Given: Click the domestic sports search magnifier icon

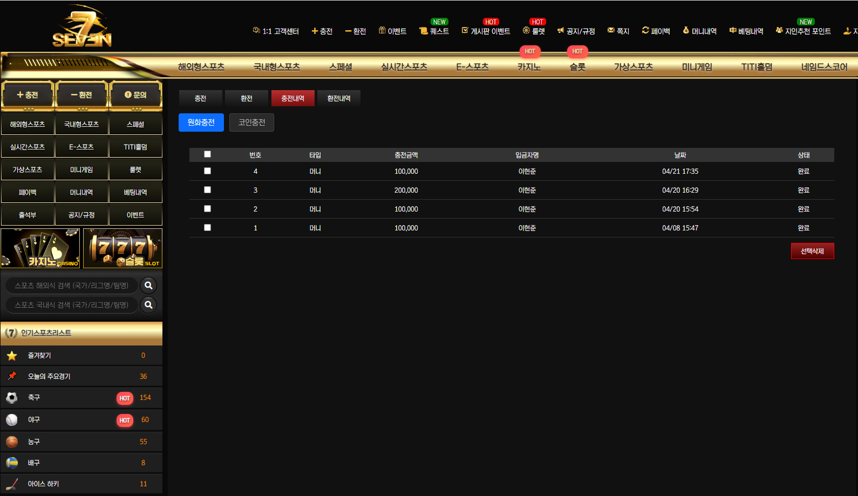Looking at the screenshot, I should click(x=148, y=305).
